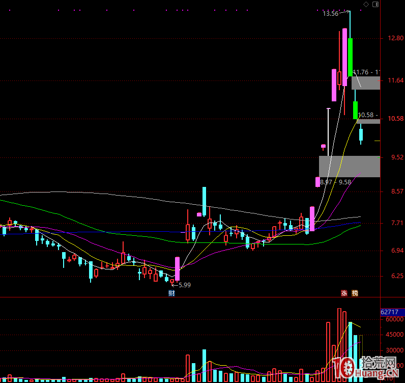Click the 62717 volume value badge
The image size is (405, 383).
pyautogui.click(x=392, y=312)
